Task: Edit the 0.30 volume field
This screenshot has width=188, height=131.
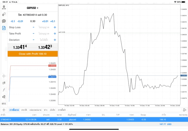Action: (33, 21)
